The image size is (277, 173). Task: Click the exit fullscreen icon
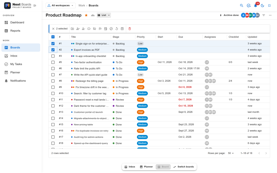(269, 6)
